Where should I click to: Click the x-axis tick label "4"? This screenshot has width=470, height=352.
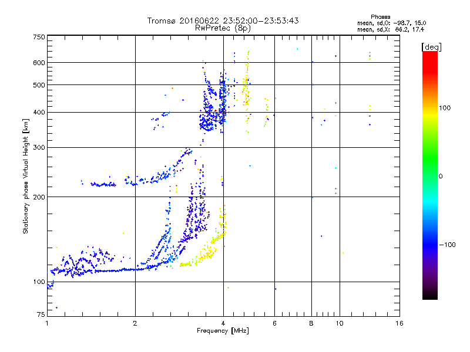[223, 323]
